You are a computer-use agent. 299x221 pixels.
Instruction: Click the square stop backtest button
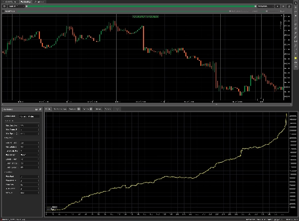pos(284,6)
